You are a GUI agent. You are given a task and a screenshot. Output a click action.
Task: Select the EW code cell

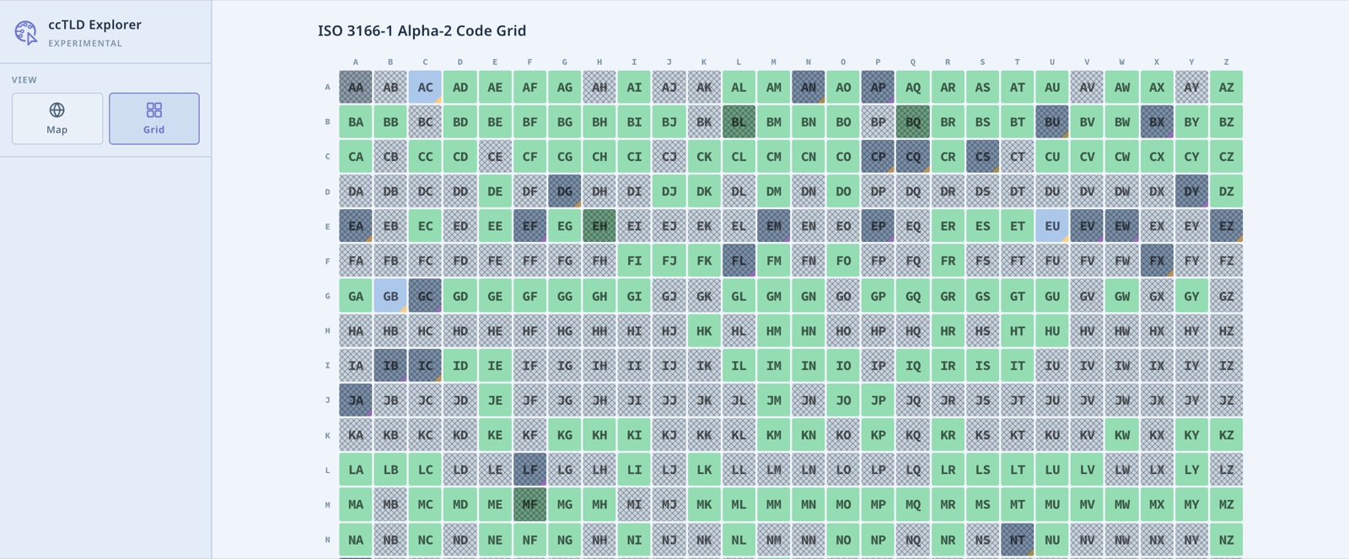[1122, 226]
